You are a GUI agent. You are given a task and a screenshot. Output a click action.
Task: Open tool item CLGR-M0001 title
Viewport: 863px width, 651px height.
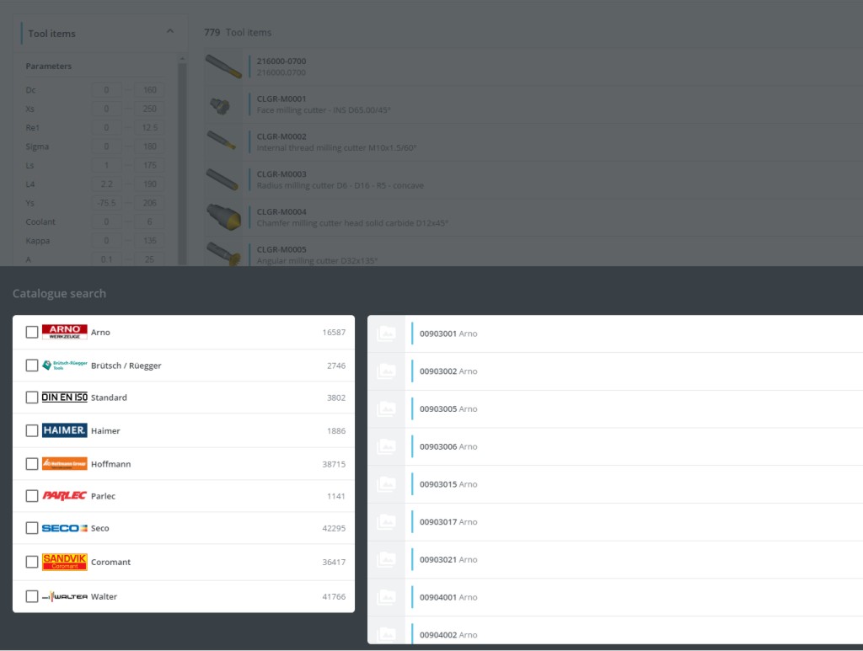click(281, 99)
